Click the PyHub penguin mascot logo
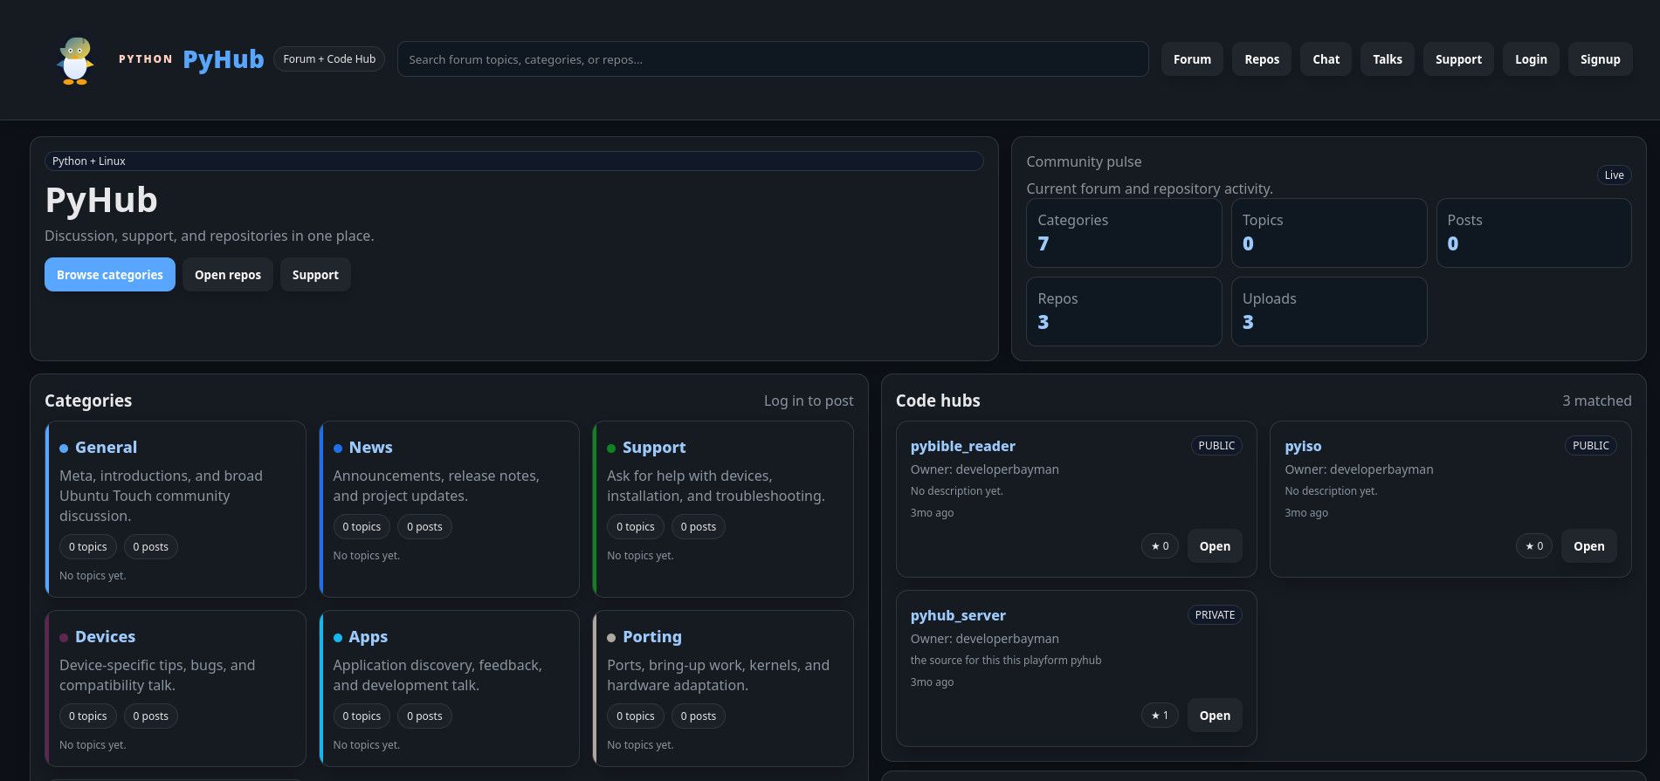 coord(75,60)
